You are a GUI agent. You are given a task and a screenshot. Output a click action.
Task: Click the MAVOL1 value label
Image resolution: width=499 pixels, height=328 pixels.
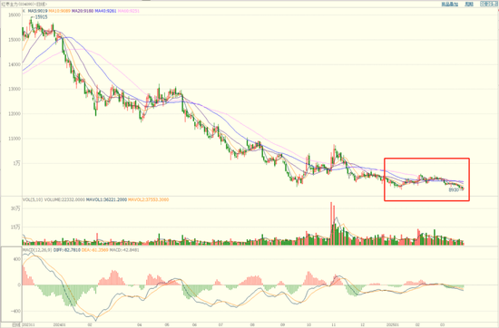106,200
